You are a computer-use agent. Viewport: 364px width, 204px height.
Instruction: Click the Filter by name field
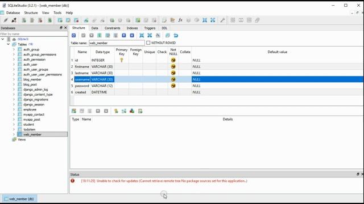click(x=34, y=34)
